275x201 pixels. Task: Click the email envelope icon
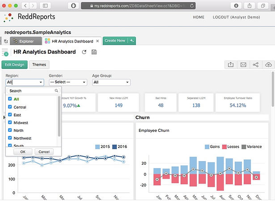tap(243, 65)
